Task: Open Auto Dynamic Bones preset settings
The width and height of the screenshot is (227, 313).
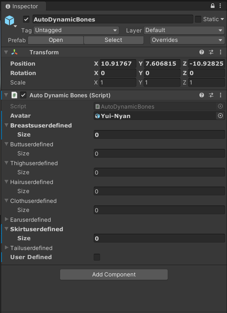Action: click(211, 95)
